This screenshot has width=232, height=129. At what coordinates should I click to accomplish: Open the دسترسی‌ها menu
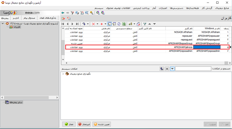click(x=176, y=8)
